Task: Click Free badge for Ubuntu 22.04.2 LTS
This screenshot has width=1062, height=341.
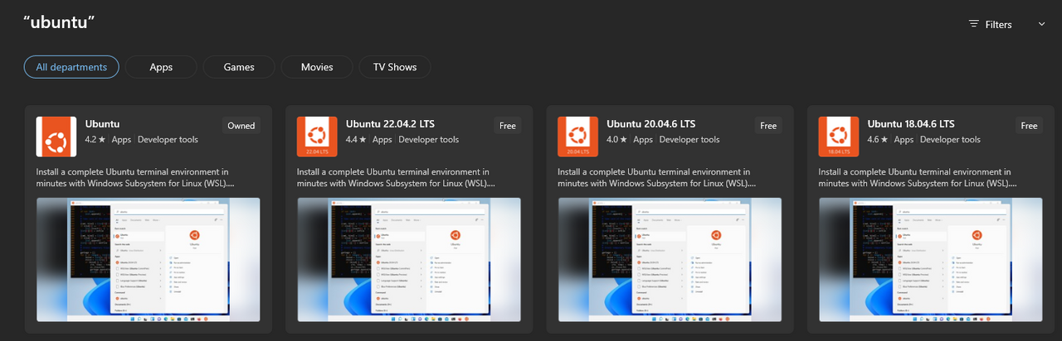Action: point(508,126)
